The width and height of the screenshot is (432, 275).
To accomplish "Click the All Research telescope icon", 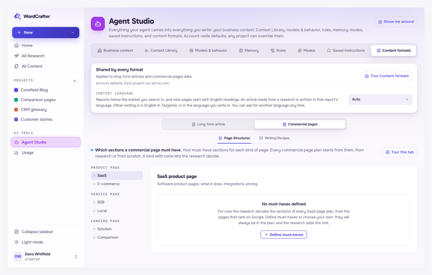I will tap(16, 56).
